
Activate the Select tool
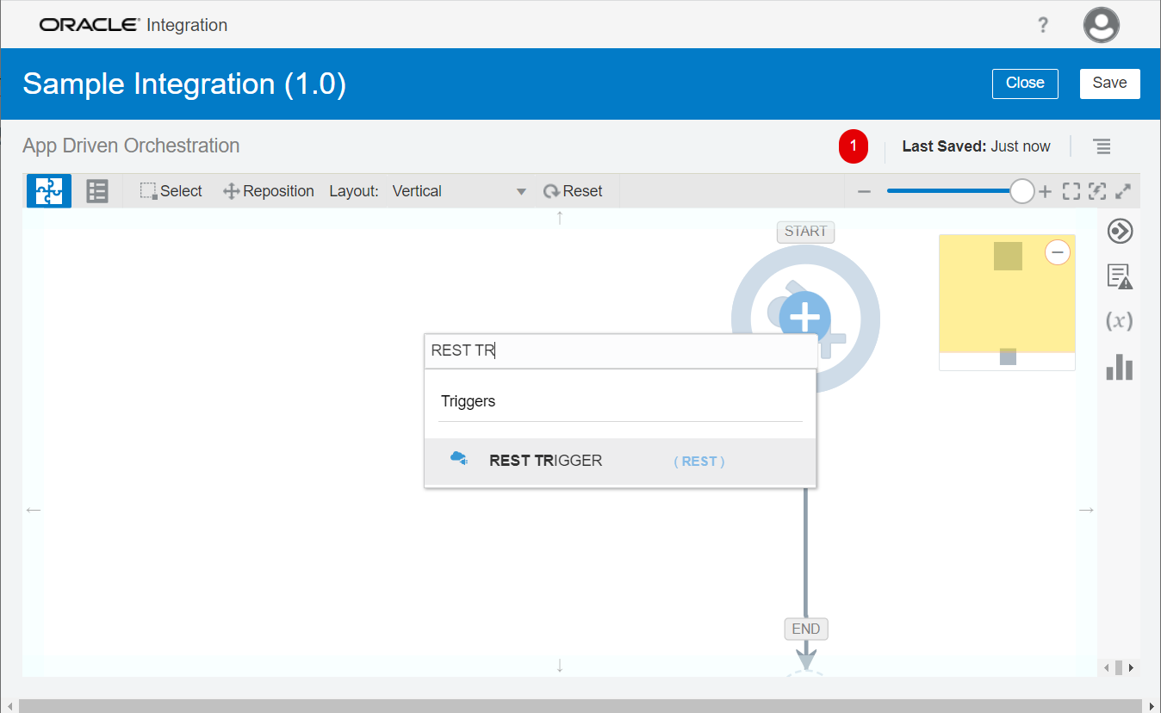coord(171,191)
